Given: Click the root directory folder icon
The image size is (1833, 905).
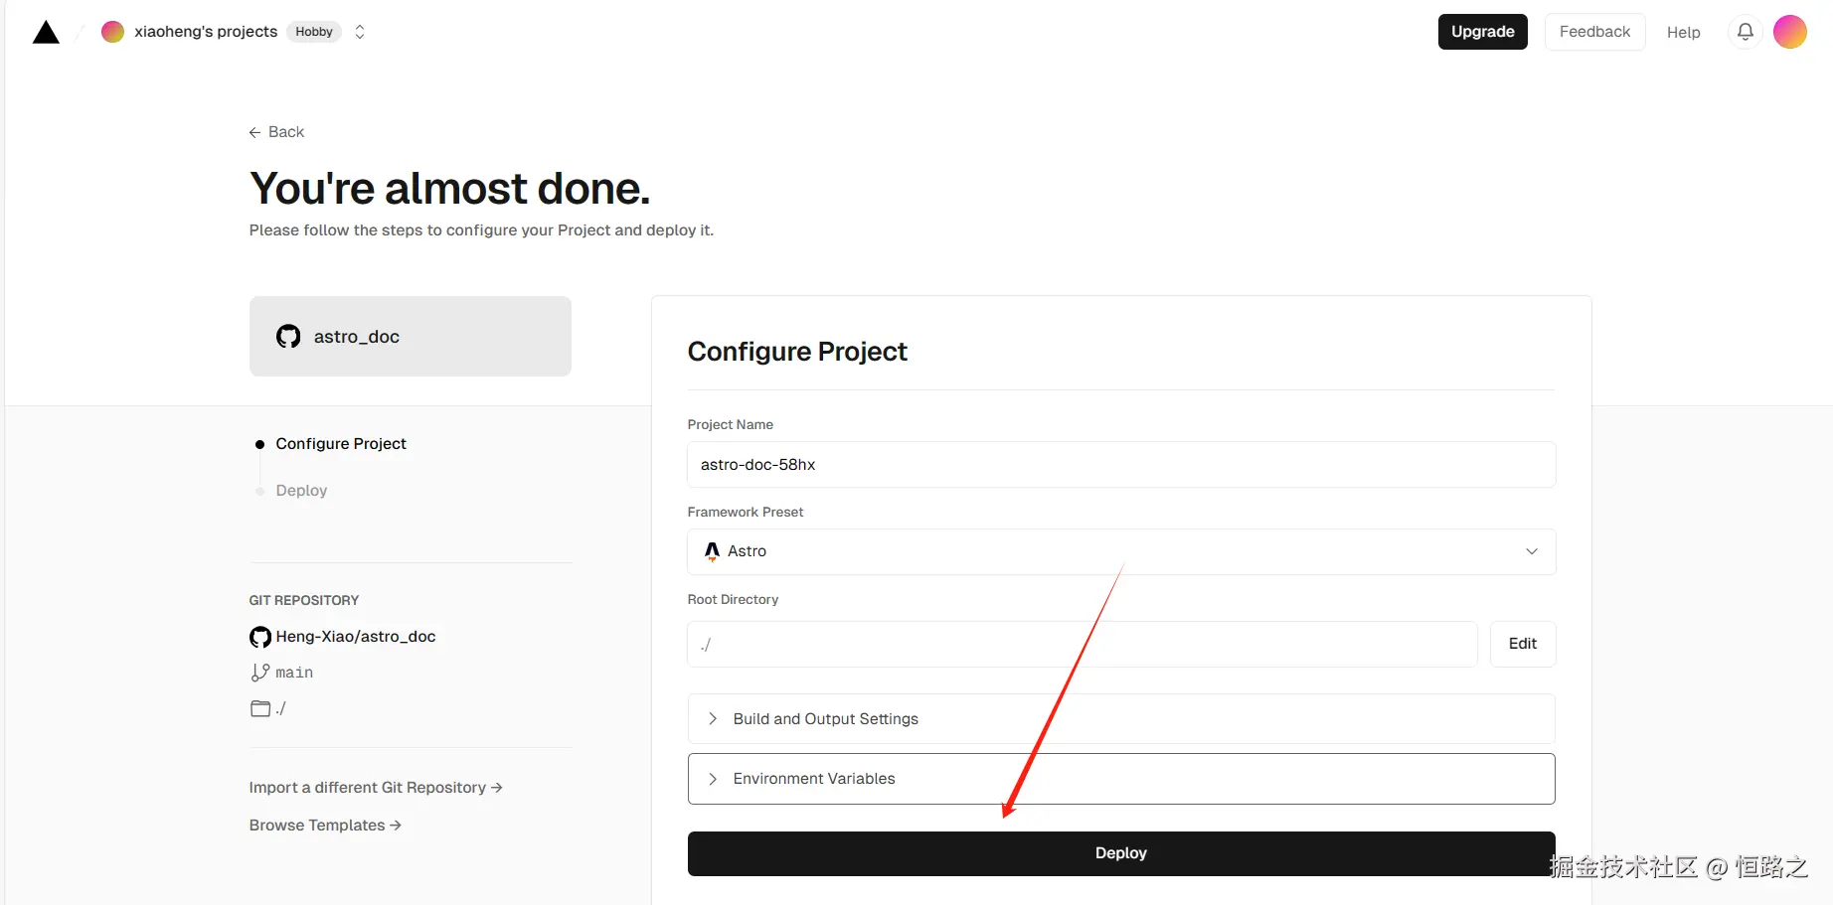Looking at the screenshot, I should (x=260, y=708).
